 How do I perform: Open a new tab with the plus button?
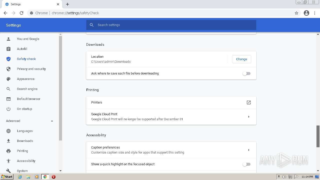click(67, 4)
